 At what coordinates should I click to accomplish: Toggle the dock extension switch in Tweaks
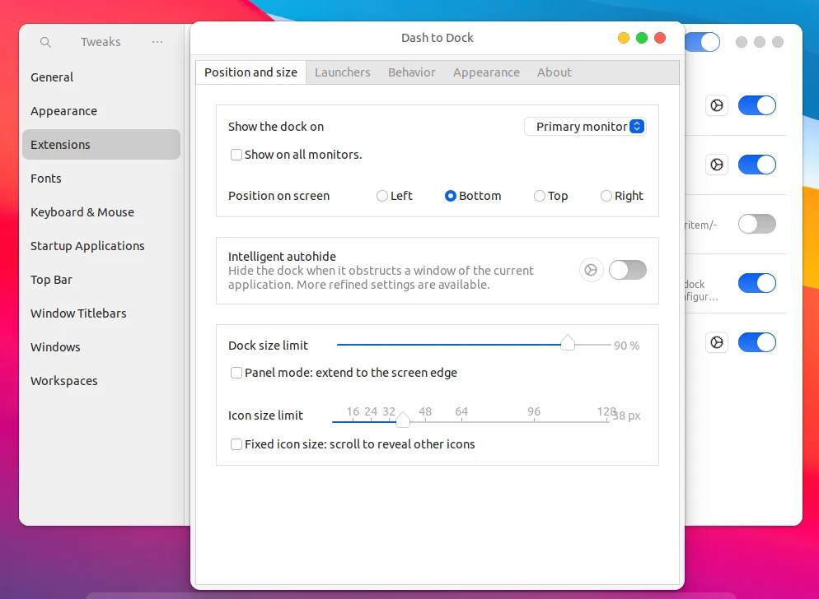point(757,283)
